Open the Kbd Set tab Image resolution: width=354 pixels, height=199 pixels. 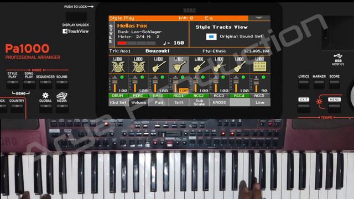[118, 102]
